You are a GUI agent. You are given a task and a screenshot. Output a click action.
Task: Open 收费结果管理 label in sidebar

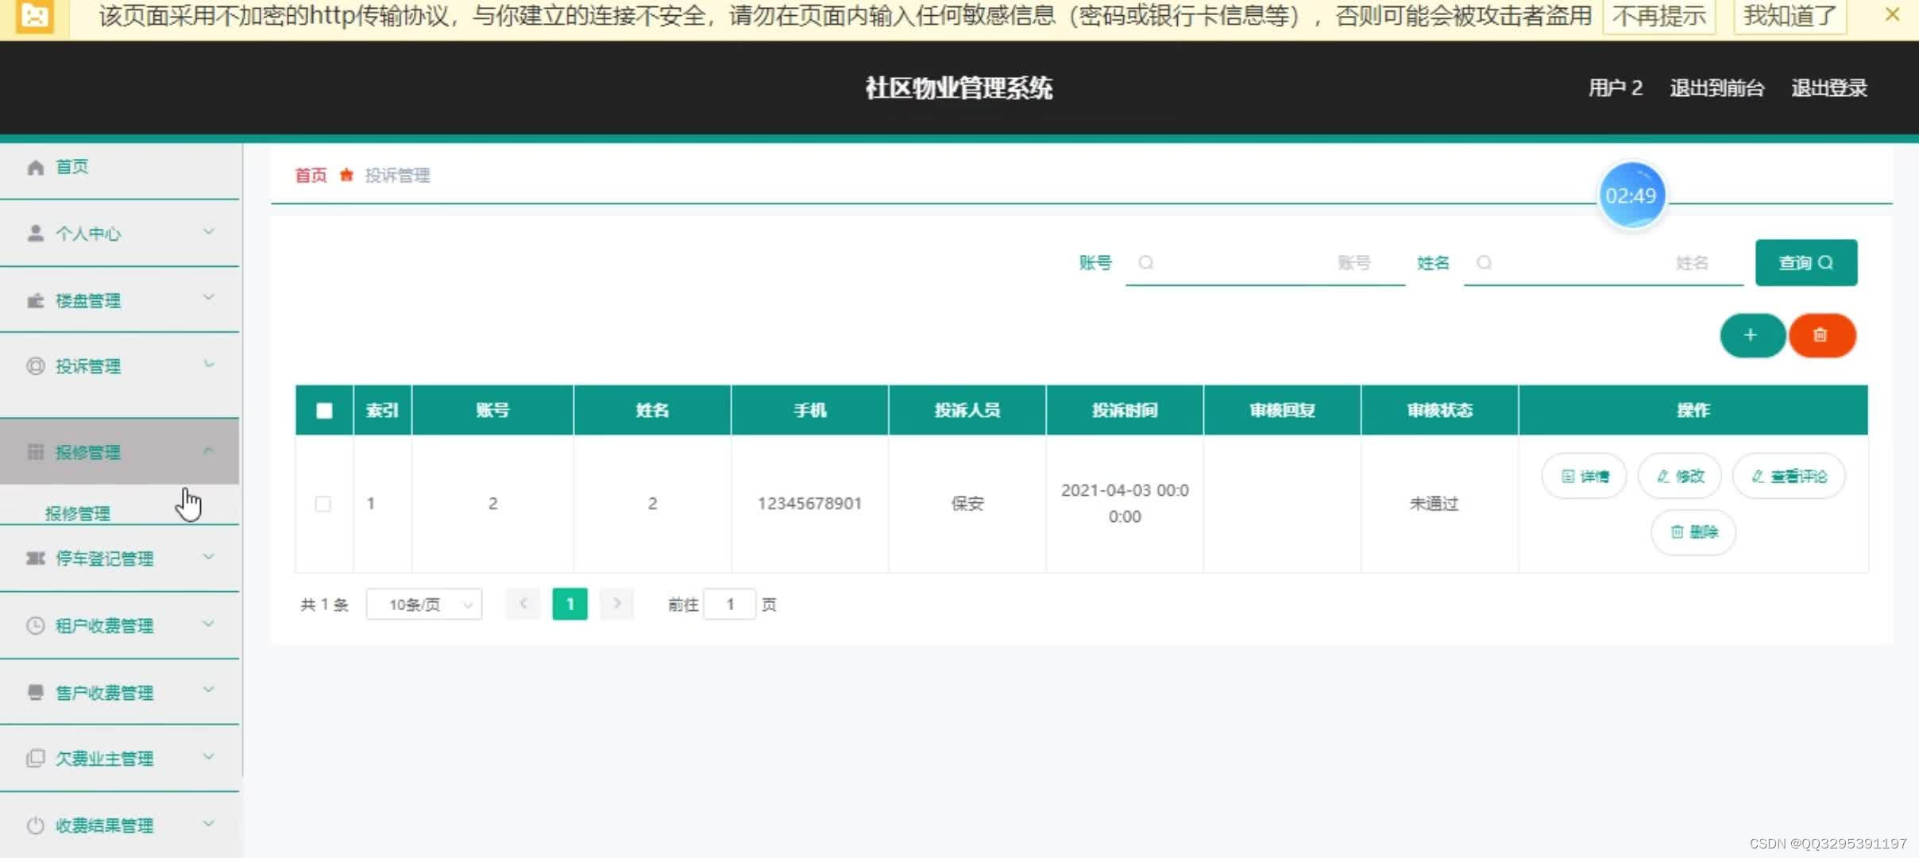coord(104,825)
